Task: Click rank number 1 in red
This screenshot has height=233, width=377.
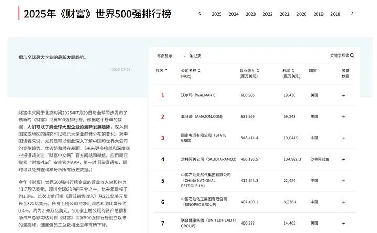Action: click(163, 95)
